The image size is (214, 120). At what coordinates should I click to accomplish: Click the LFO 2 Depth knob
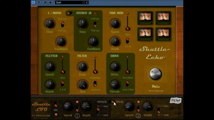(147, 106)
